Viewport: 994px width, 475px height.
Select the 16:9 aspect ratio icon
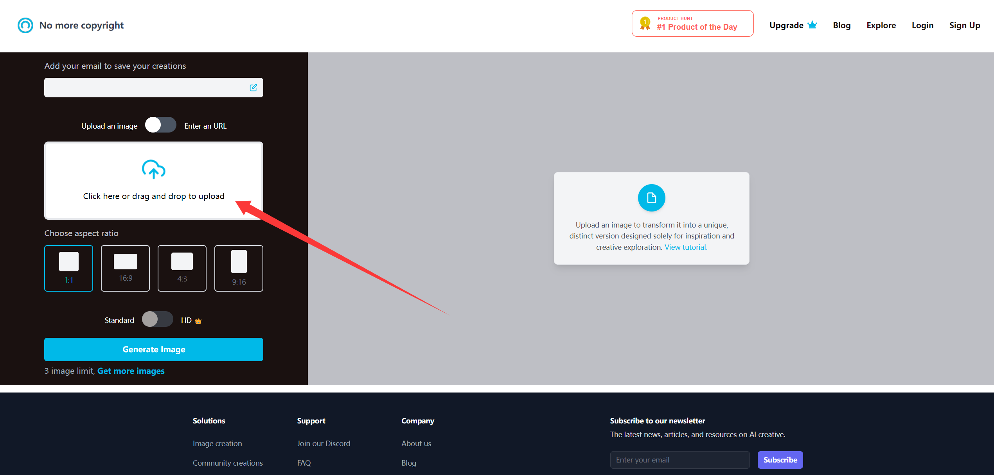(125, 262)
